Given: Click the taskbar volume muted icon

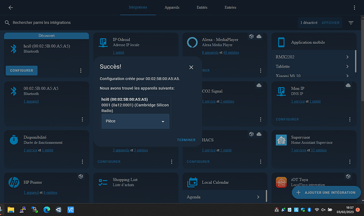Looking at the screenshot, I should point(323,210).
